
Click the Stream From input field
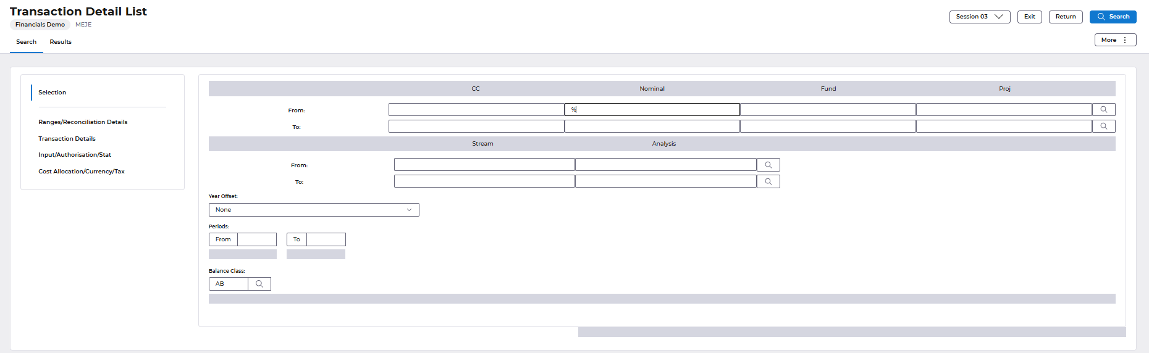pos(484,165)
